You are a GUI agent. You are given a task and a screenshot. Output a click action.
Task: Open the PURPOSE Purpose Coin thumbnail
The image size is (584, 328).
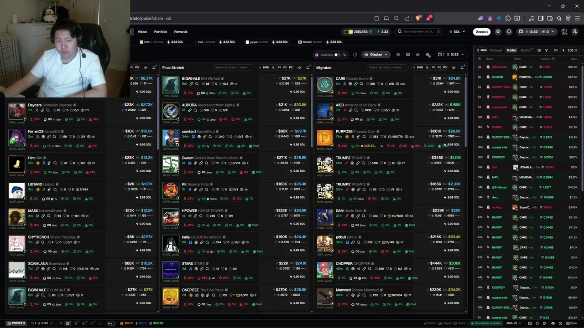coord(325,138)
